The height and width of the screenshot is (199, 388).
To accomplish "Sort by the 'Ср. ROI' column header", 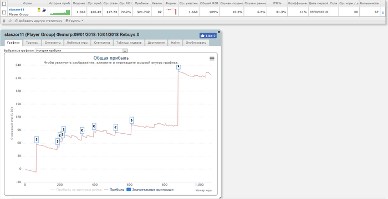I will [x=125, y=4].
